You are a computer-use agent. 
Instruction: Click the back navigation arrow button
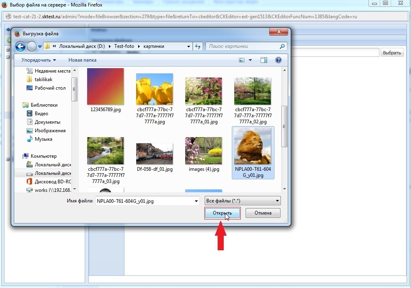(20, 47)
